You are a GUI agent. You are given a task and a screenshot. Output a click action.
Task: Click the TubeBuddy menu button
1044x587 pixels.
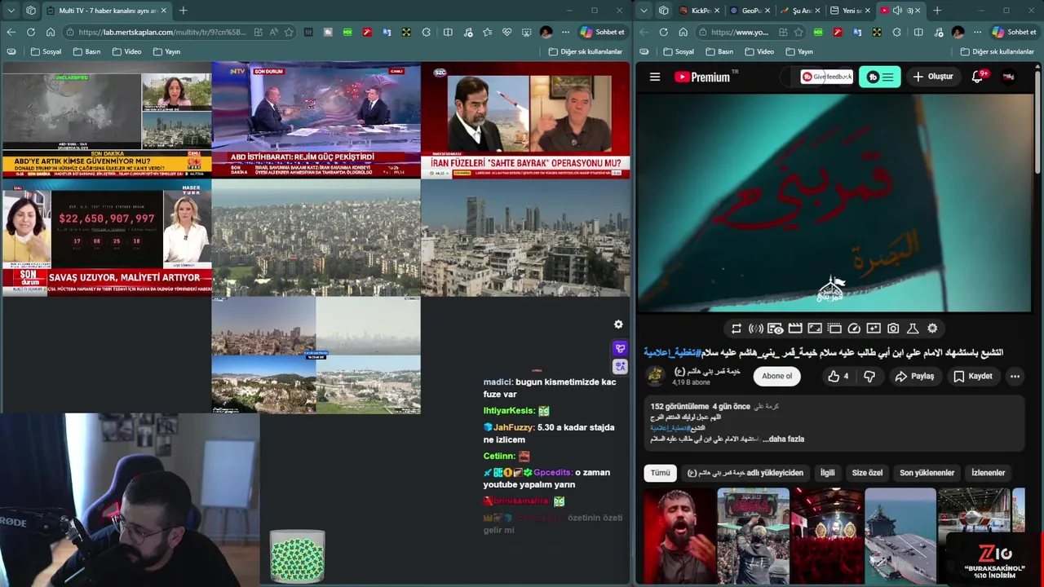pos(879,77)
